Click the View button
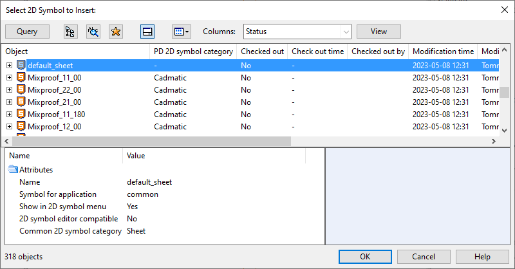The image size is (515, 269). coord(379,32)
